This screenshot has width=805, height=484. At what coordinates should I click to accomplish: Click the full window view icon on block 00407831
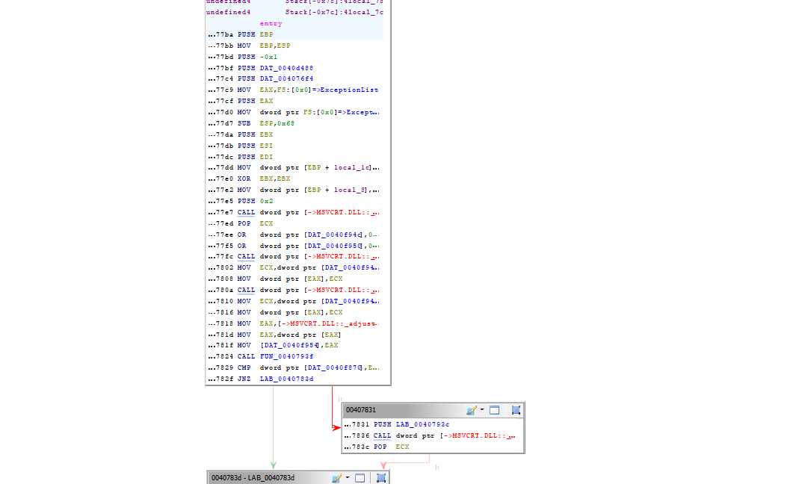click(495, 410)
